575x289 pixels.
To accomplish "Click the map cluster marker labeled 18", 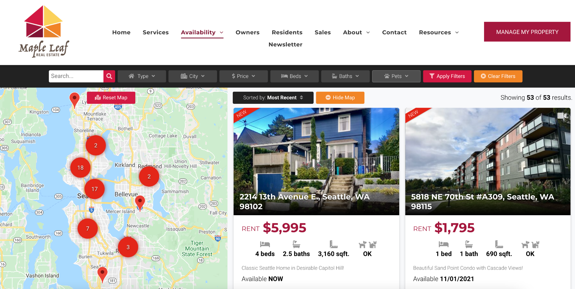I will click(x=80, y=168).
